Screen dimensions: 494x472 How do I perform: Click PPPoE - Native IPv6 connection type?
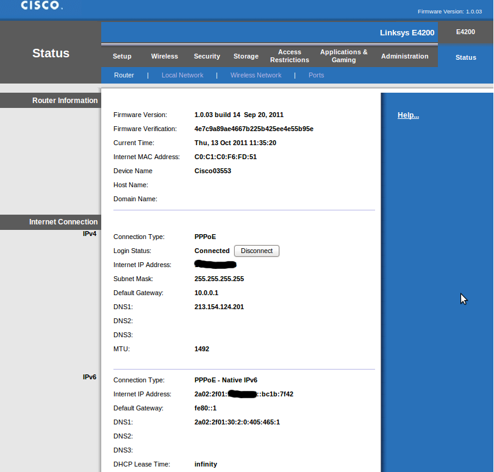(x=226, y=380)
